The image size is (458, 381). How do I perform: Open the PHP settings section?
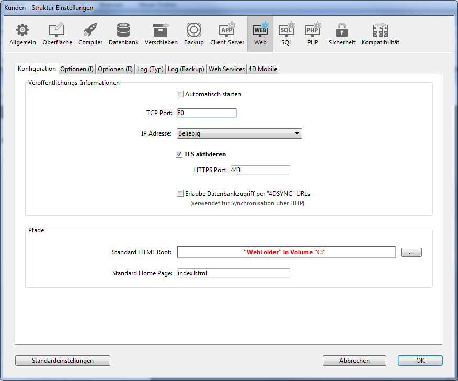[x=313, y=34]
